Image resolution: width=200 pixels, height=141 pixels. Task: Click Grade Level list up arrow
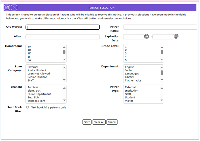tap(162, 47)
